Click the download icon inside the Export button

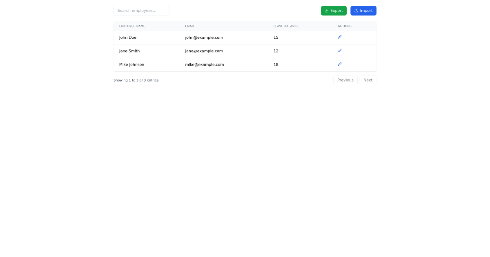tap(327, 11)
